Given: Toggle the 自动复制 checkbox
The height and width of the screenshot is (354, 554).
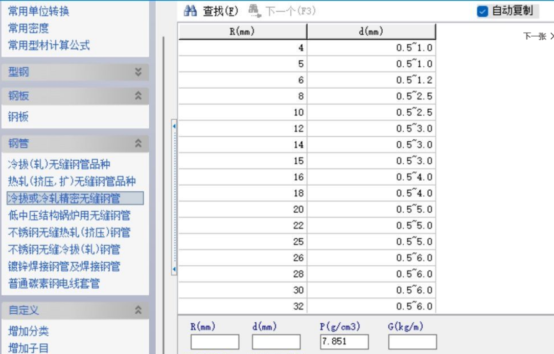Looking at the screenshot, I should tap(482, 11).
